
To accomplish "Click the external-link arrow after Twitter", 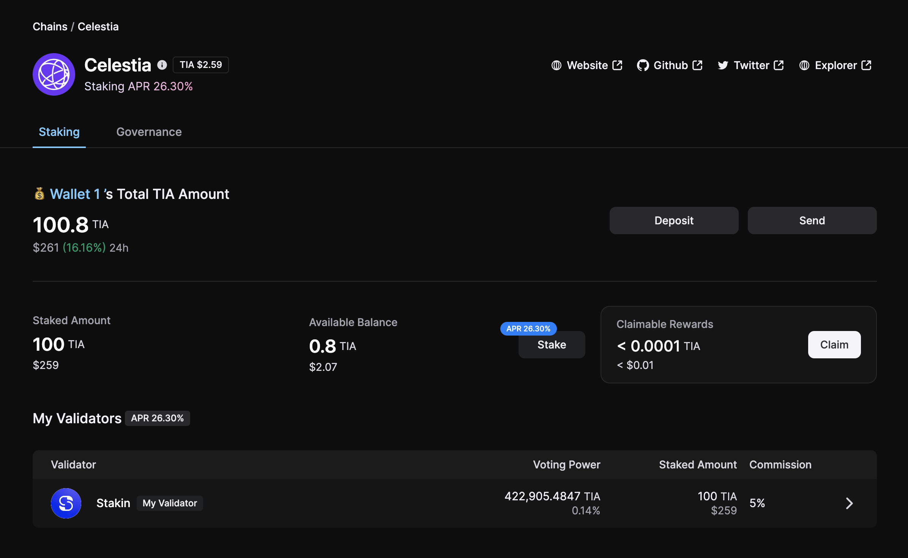I will [x=779, y=65].
